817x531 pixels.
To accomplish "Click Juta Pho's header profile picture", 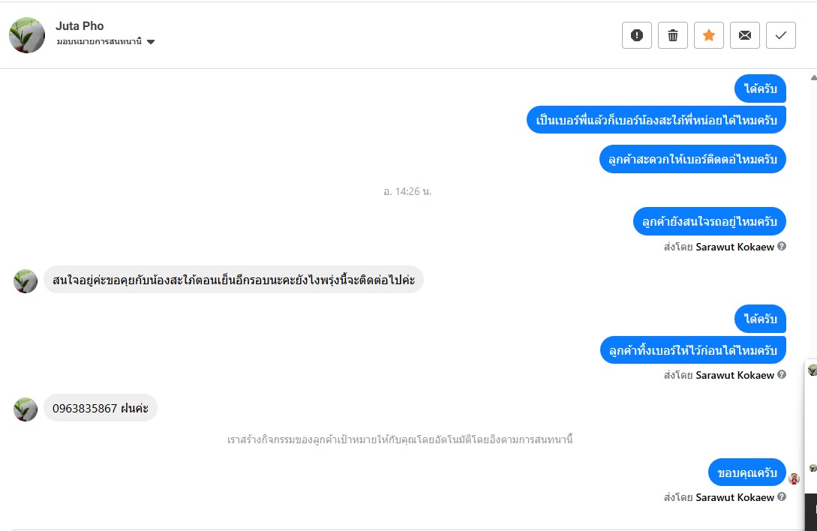I will click(x=27, y=35).
